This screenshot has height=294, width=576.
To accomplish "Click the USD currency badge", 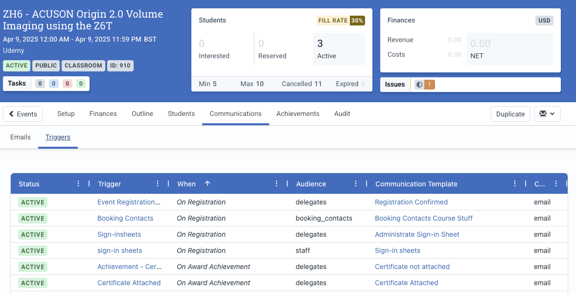I will point(544,21).
